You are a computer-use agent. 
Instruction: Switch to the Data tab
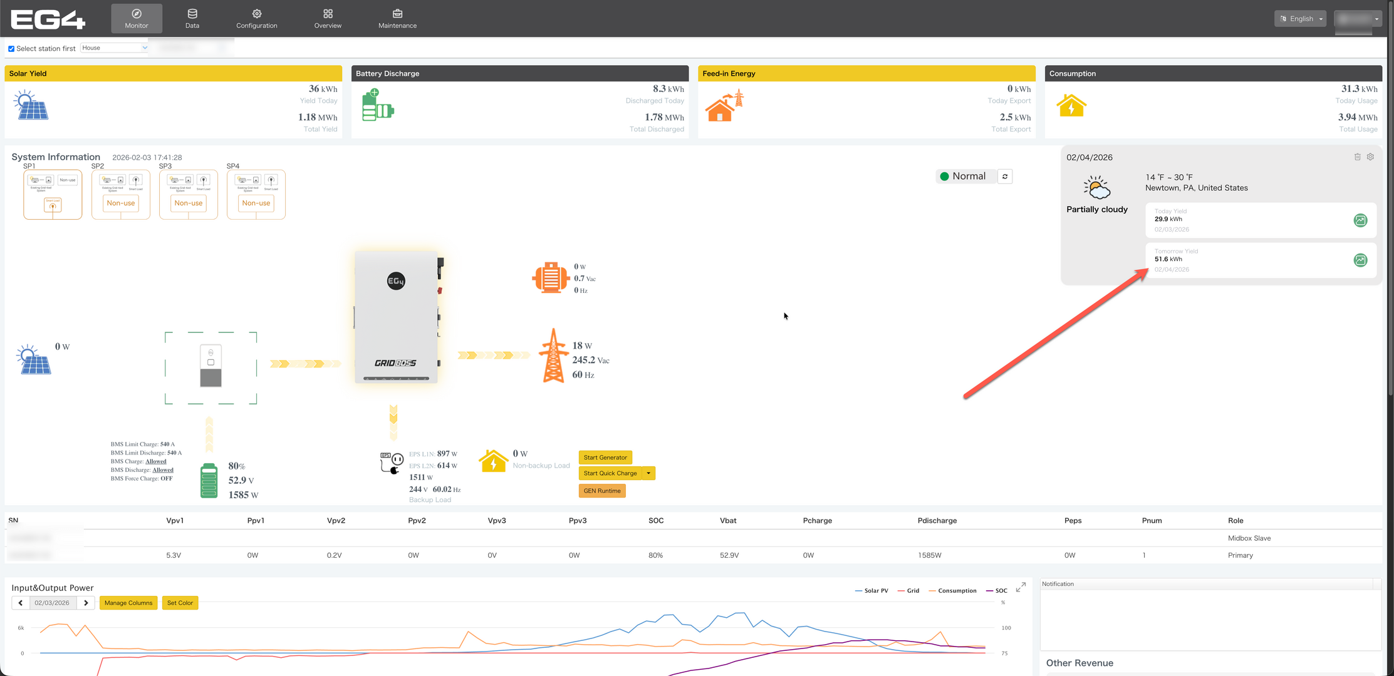click(x=192, y=19)
